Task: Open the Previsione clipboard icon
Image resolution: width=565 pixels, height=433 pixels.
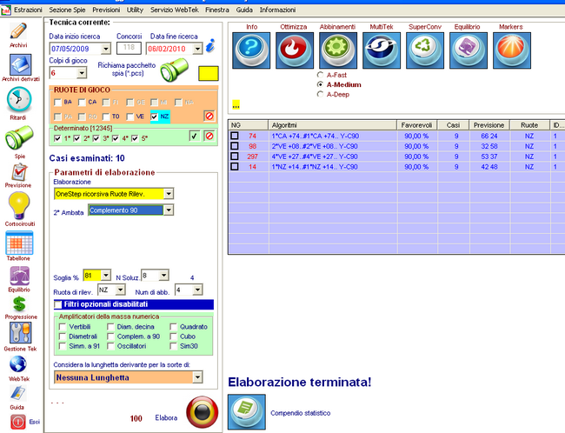Action: coord(19,172)
